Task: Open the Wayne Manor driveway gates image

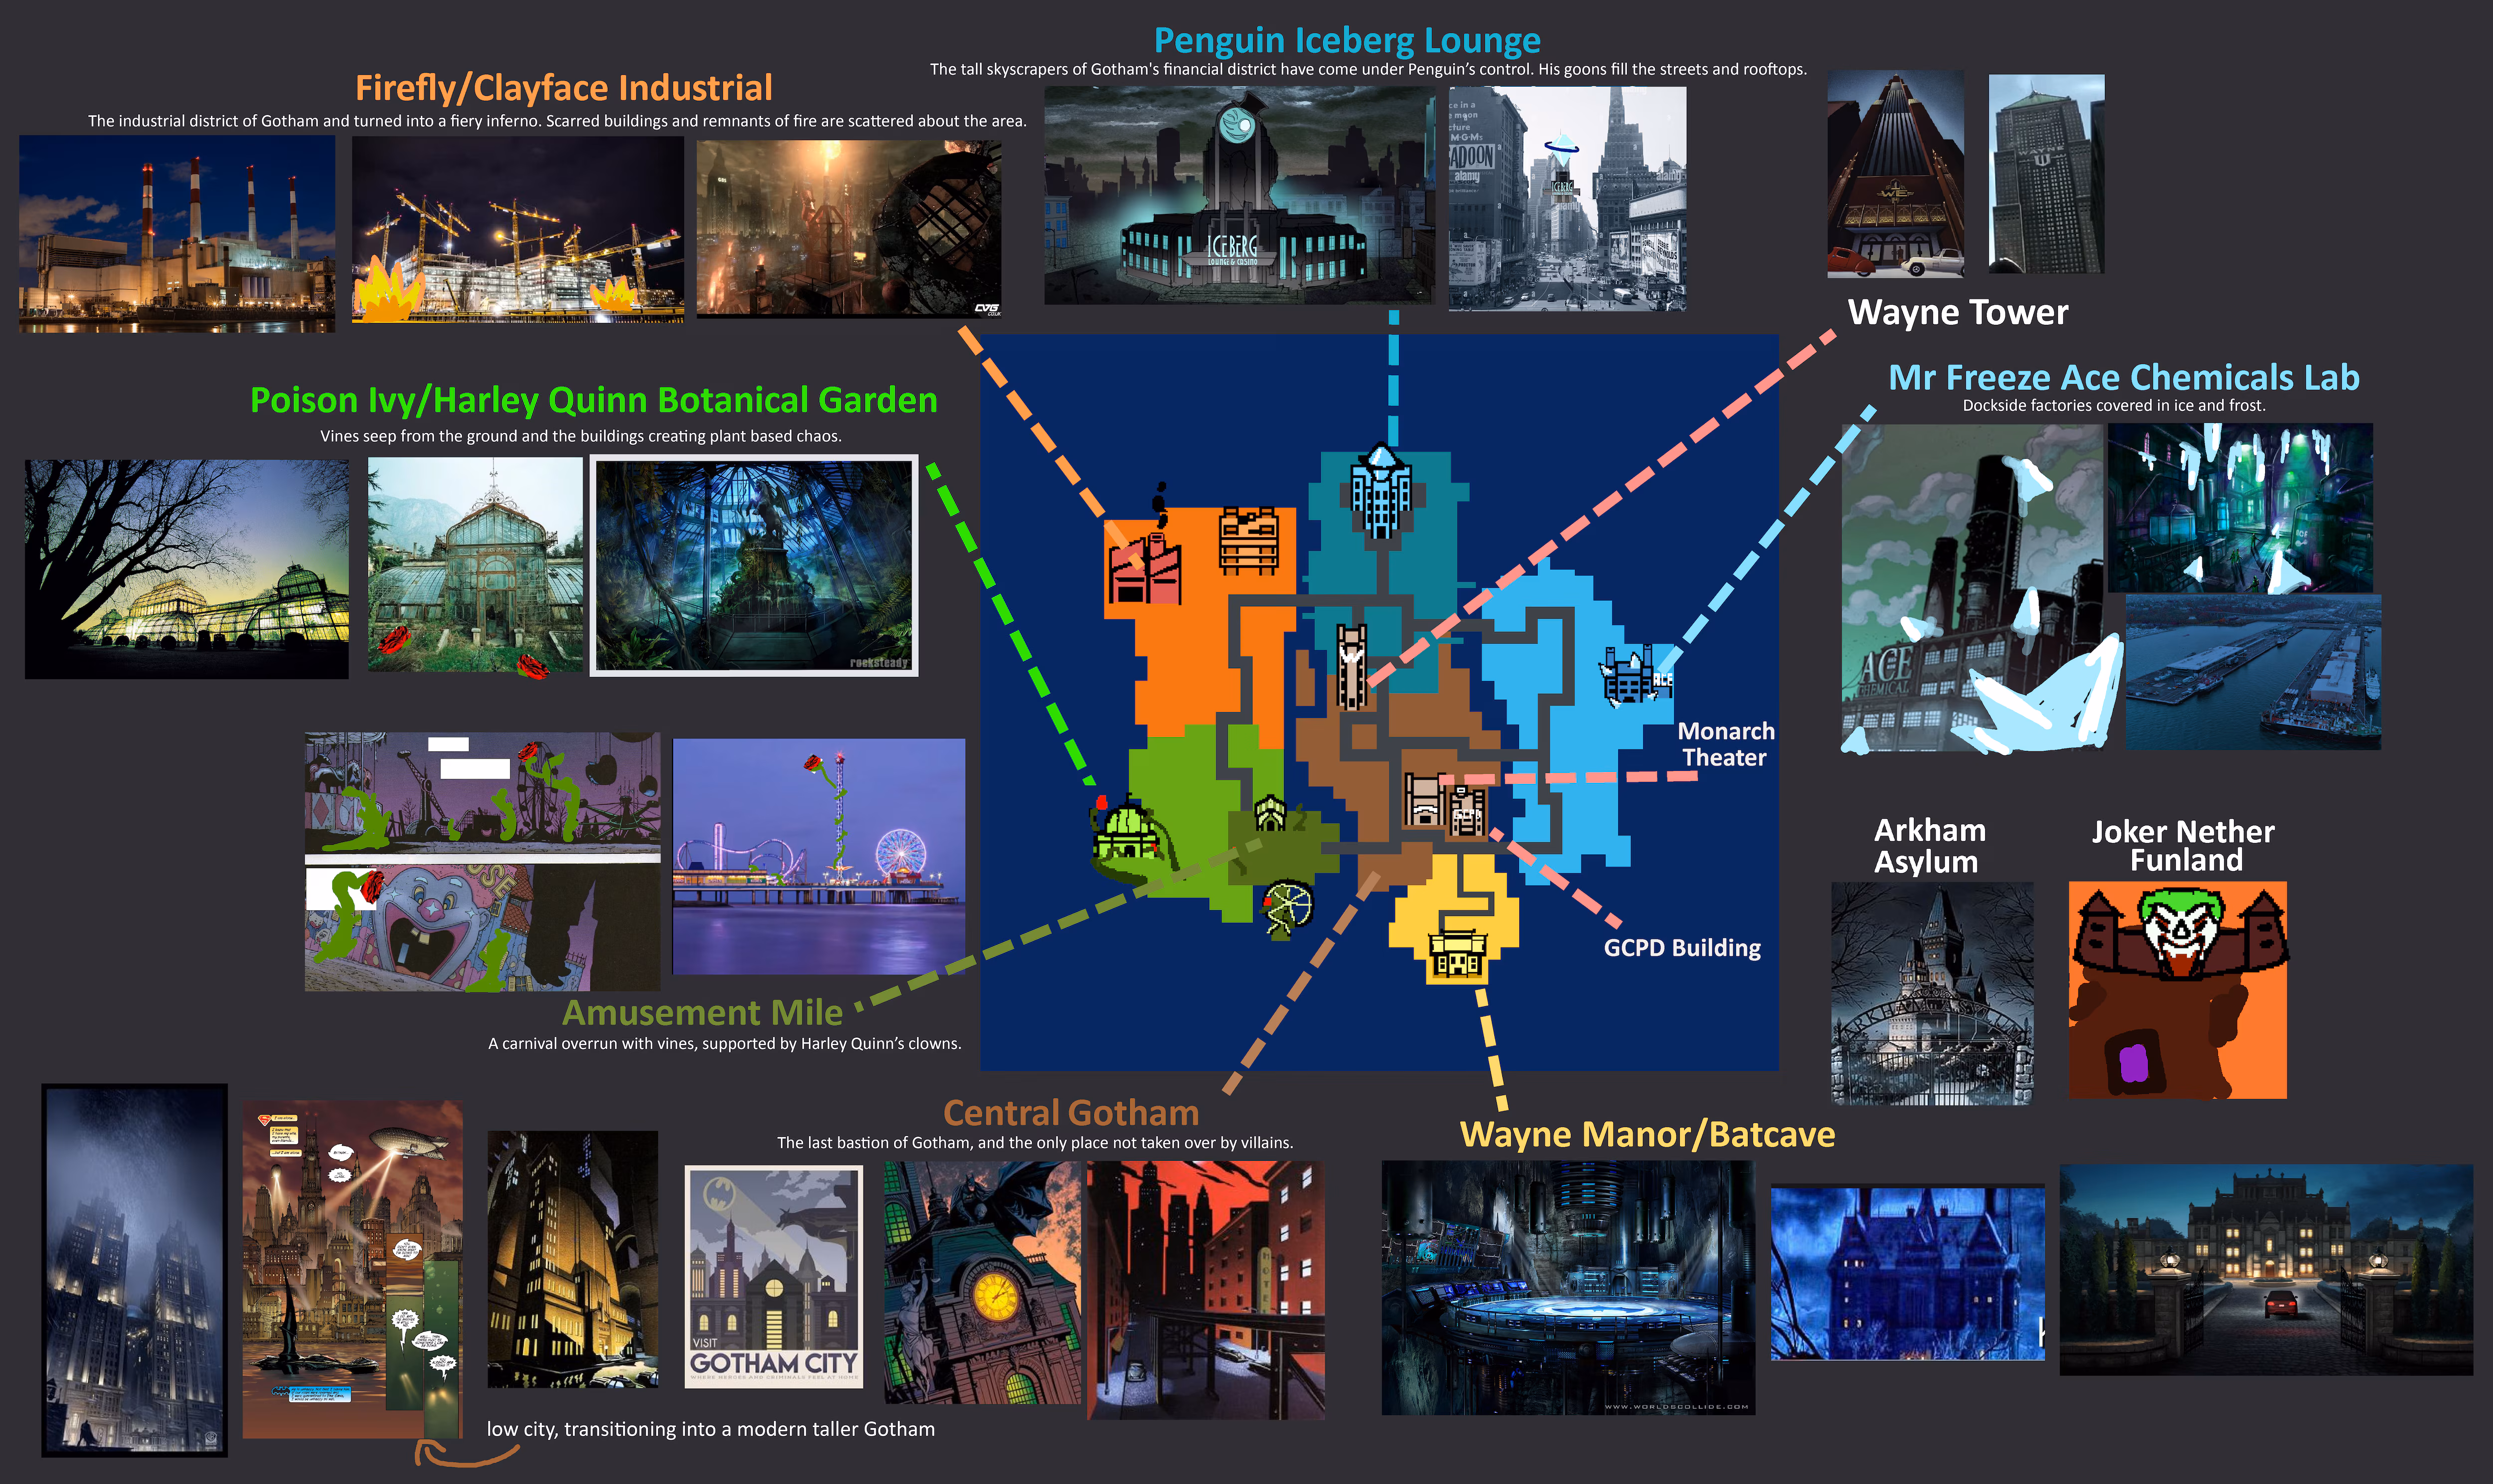Action: click(2266, 1269)
